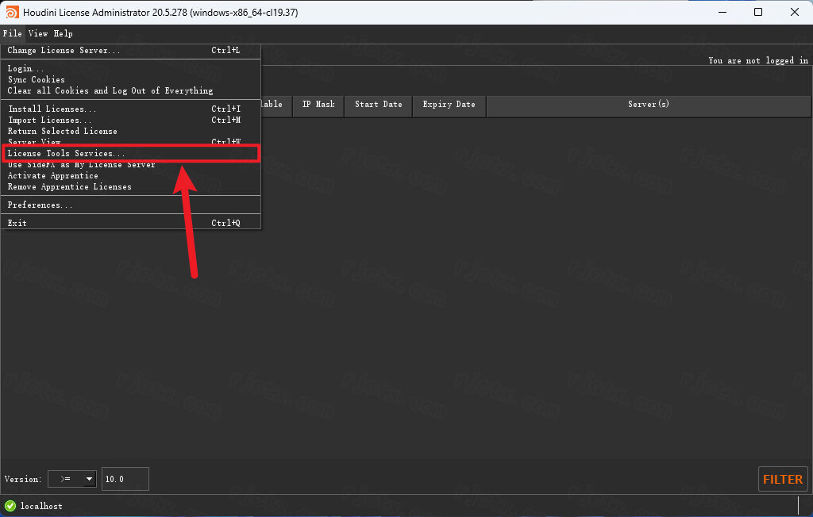Image resolution: width=813 pixels, height=517 pixels.
Task: Select Import Licenses from the menu
Action: pos(50,121)
